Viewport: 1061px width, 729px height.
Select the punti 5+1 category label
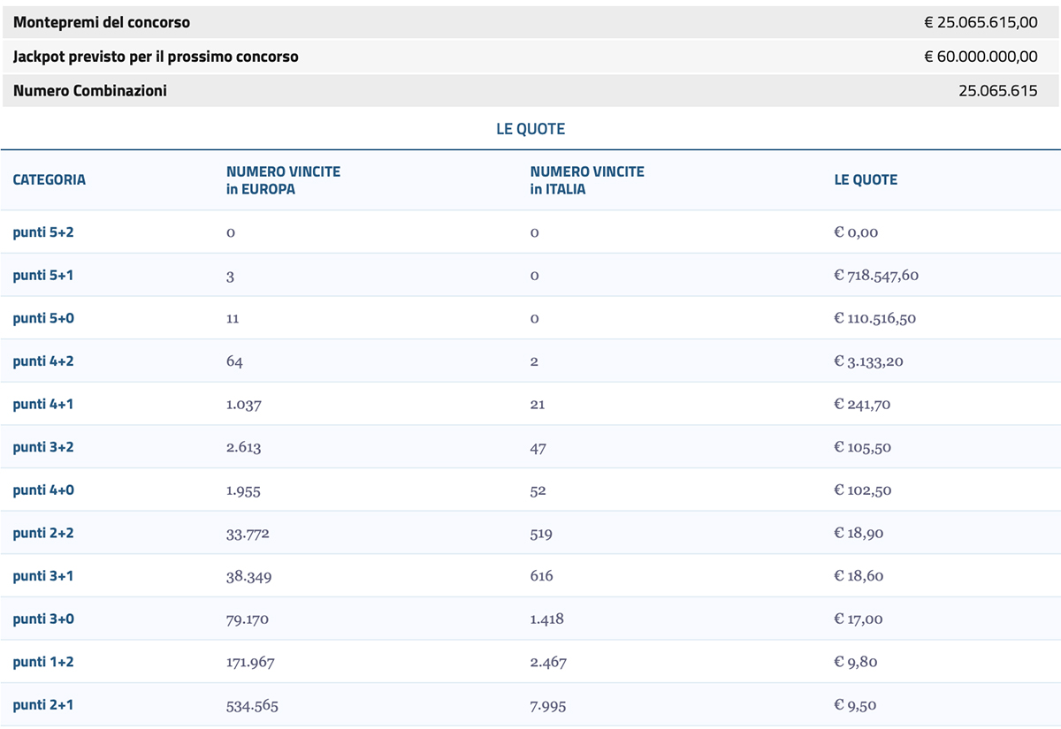(43, 276)
